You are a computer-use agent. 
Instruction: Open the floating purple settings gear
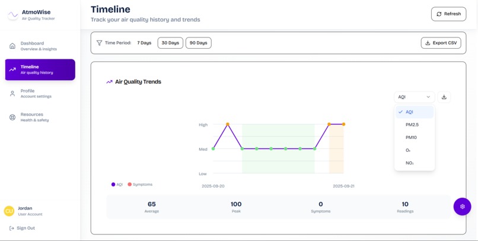(x=462, y=207)
